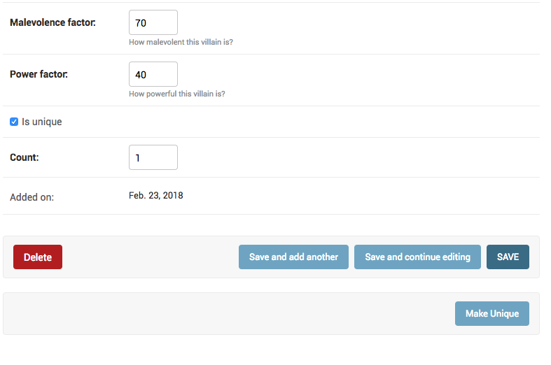Click the red Delete button
Image resolution: width=551 pixels, height=365 pixels.
pyautogui.click(x=38, y=257)
